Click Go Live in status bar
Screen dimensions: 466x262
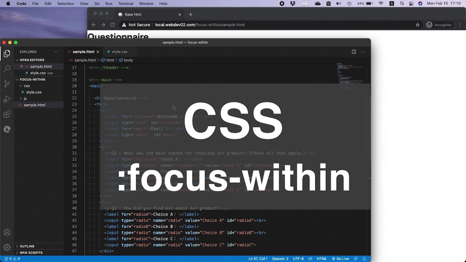click(x=340, y=259)
